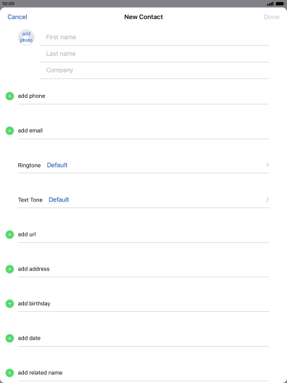Select the Ringtone Default value
The image size is (287, 383).
57,165
